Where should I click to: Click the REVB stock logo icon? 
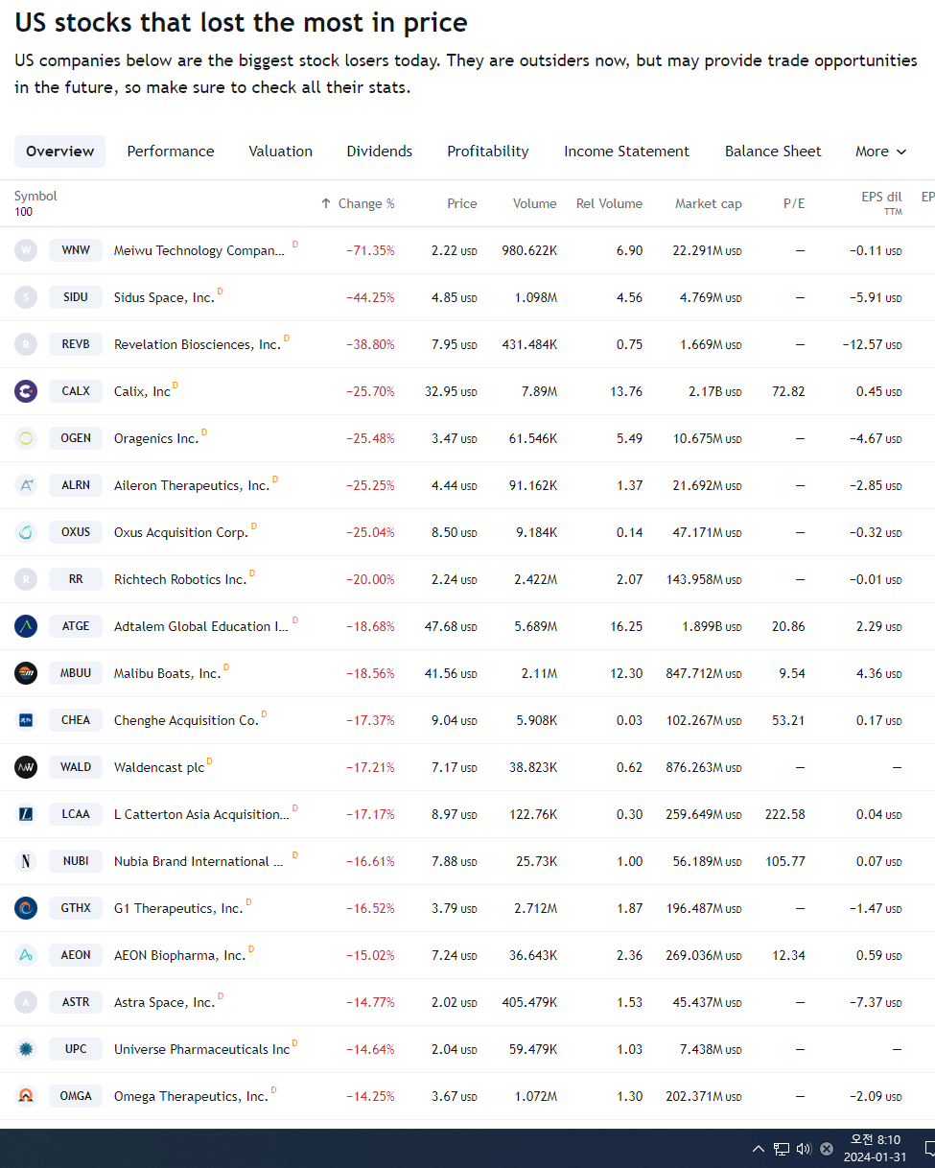pyautogui.click(x=26, y=344)
